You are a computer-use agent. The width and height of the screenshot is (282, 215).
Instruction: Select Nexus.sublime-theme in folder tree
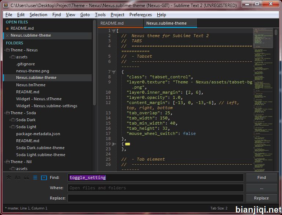pos(36,78)
